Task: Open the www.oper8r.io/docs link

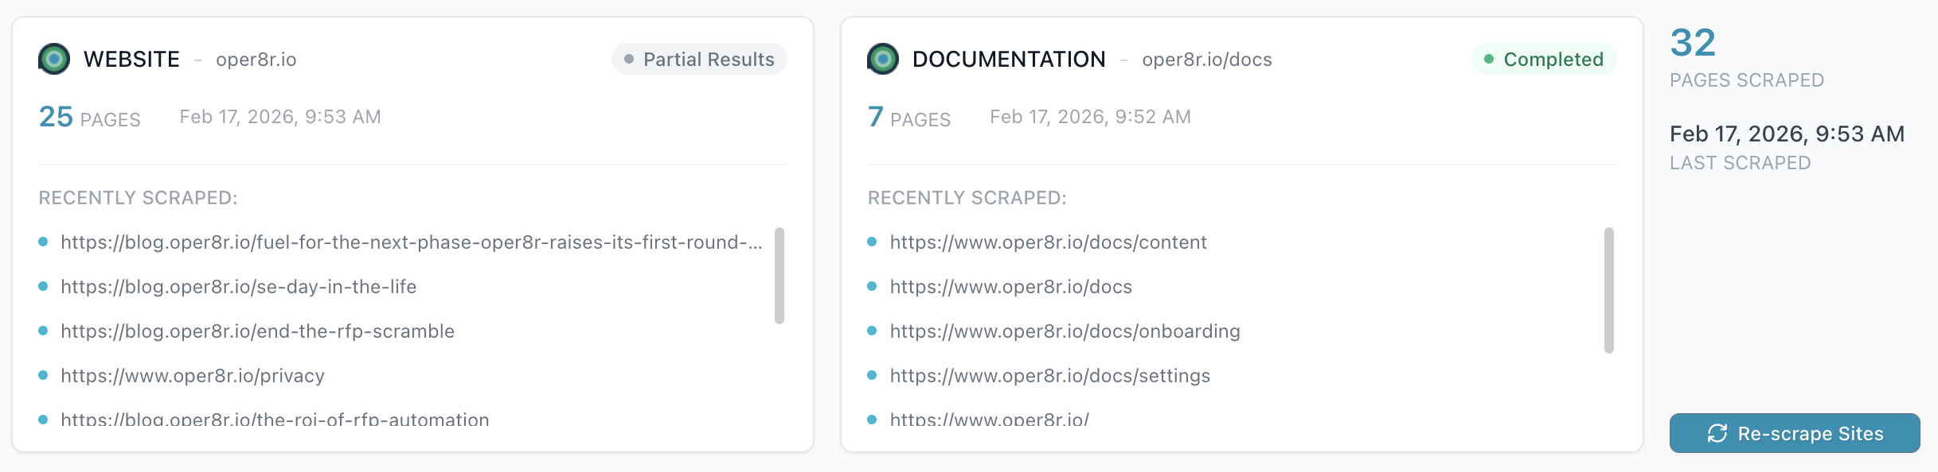Action: [1010, 287]
